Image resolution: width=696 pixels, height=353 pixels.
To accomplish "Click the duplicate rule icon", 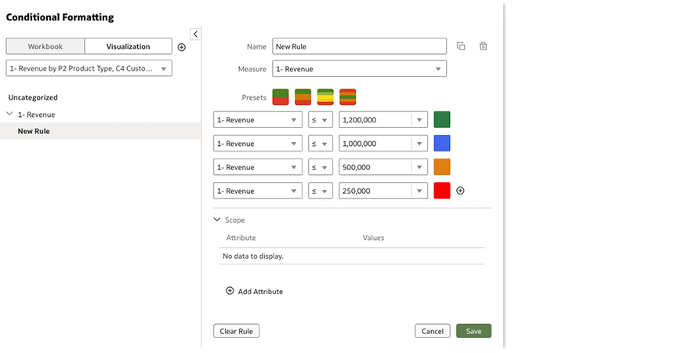I will (x=461, y=46).
